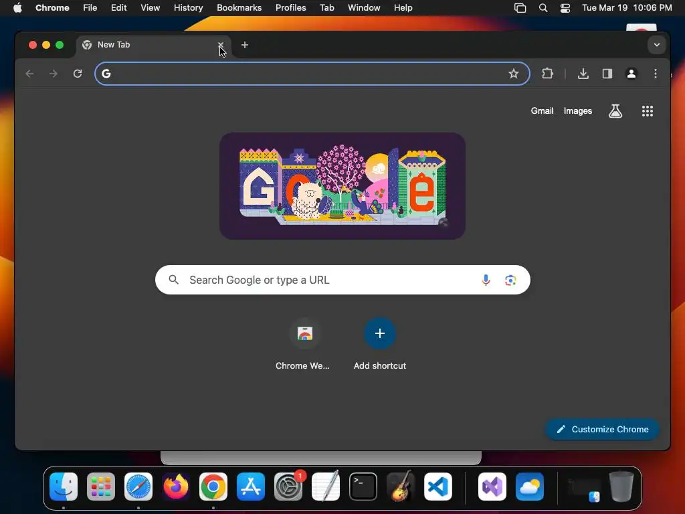
Task: Open the Extensions puzzle icon
Action: (547, 74)
